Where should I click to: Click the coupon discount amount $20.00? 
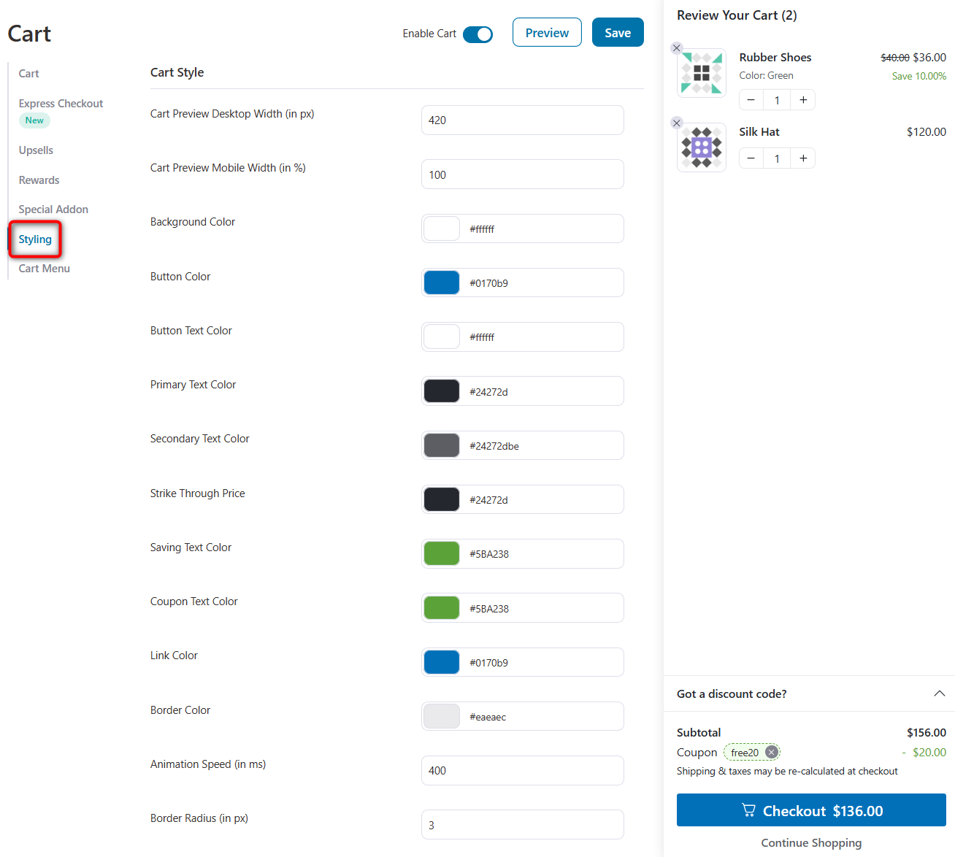(929, 752)
